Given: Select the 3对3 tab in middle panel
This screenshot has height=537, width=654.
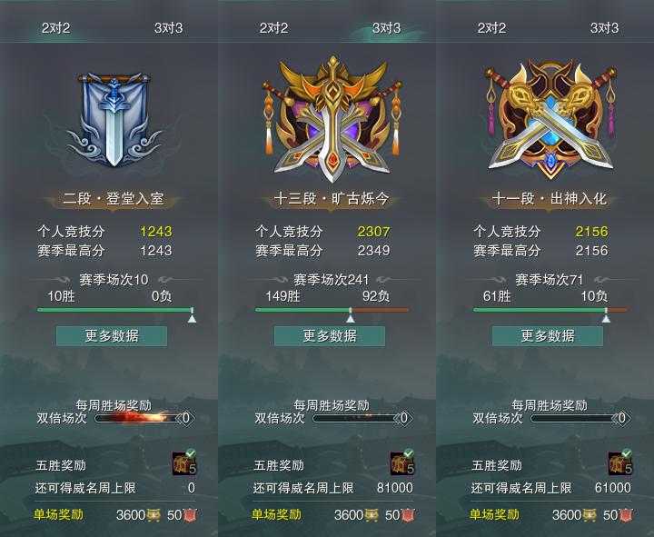Looking at the screenshot, I should pyautogui.click(x=386, y=28).
